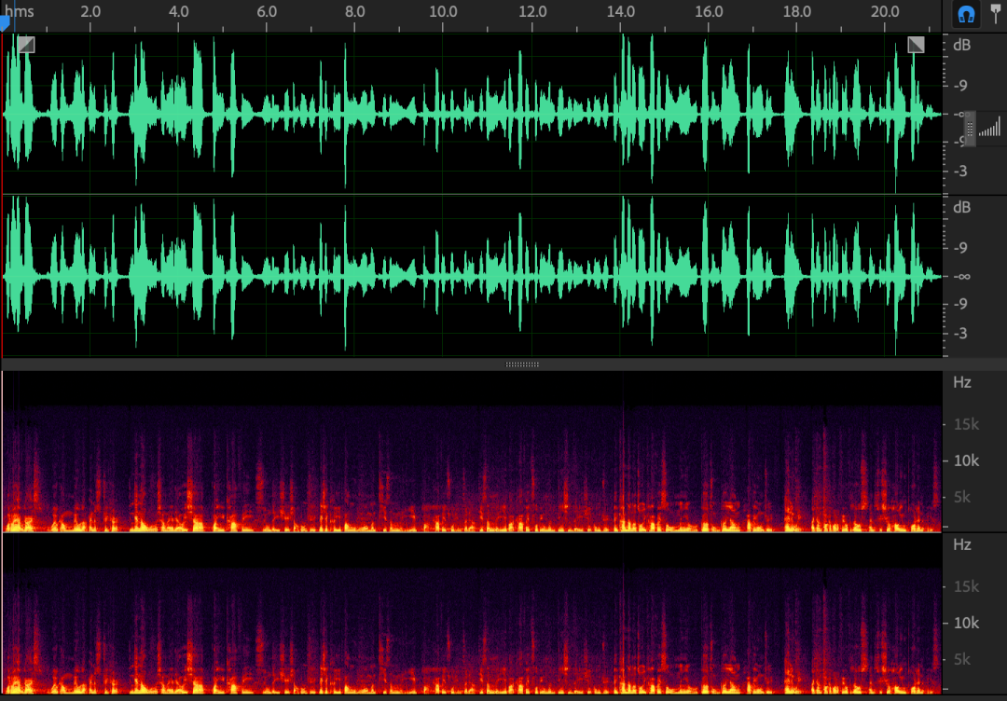Click the amplitude gain HUD knob
Viewport: 1007px width, 701px height.
coord(970,129)
